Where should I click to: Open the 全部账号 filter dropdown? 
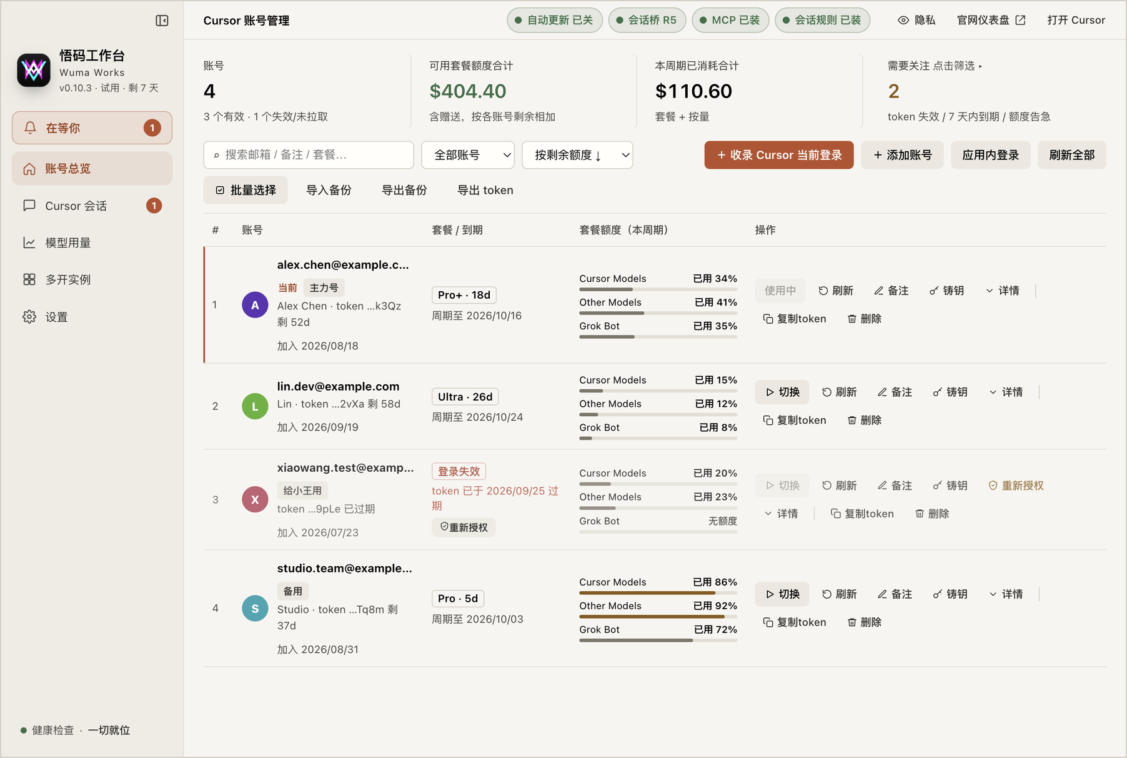point(468,155)
